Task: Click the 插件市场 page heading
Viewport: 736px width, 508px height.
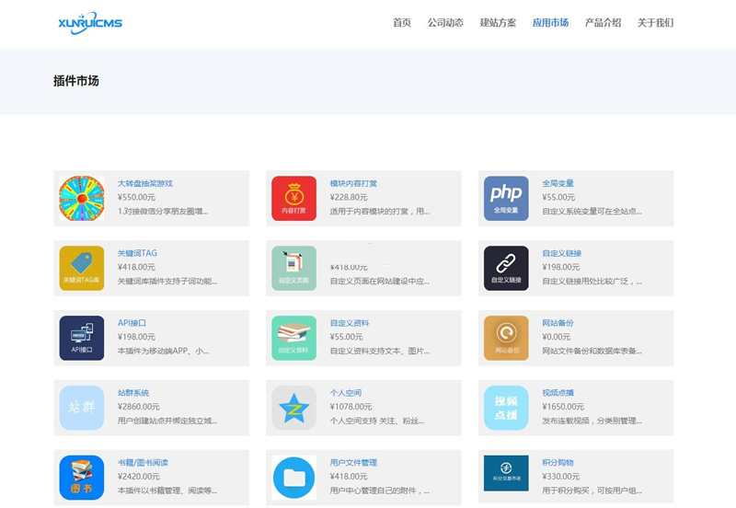Action: coord(76,81)
